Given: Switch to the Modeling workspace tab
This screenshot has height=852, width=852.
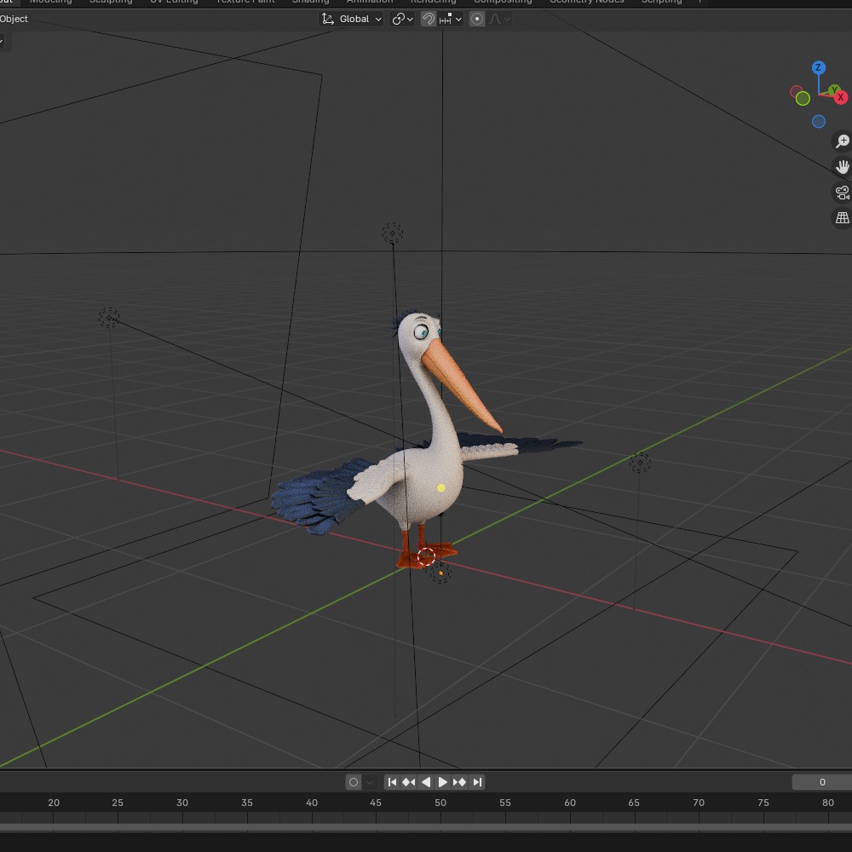Looking at the screenshot, I should coord(50,3).
